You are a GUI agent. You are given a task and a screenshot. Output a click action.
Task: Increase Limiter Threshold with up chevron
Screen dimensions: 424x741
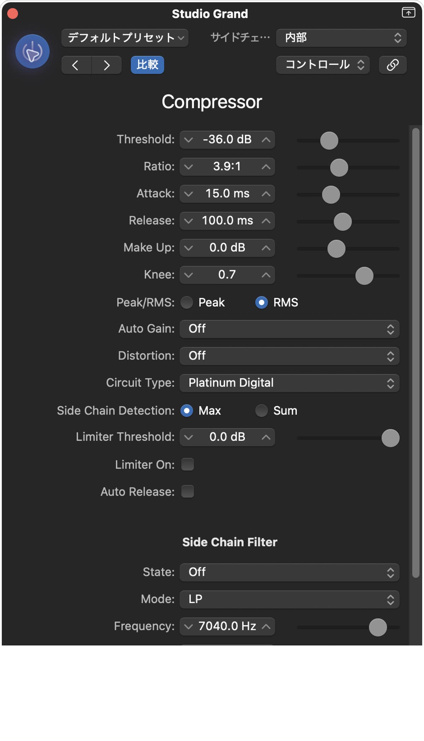[266, 437]
